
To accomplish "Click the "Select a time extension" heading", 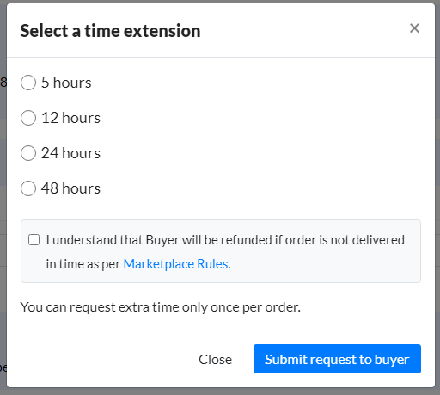I will click(x=110, y=31).
